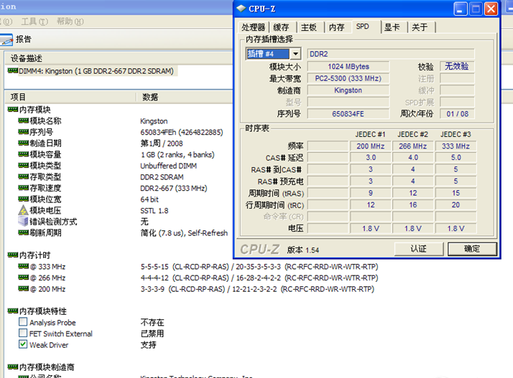Viewport: 513px width, 378px height.
Task: Select the DIMM4 Kingston memory chip icon
Action: click(x=12, y=71)
